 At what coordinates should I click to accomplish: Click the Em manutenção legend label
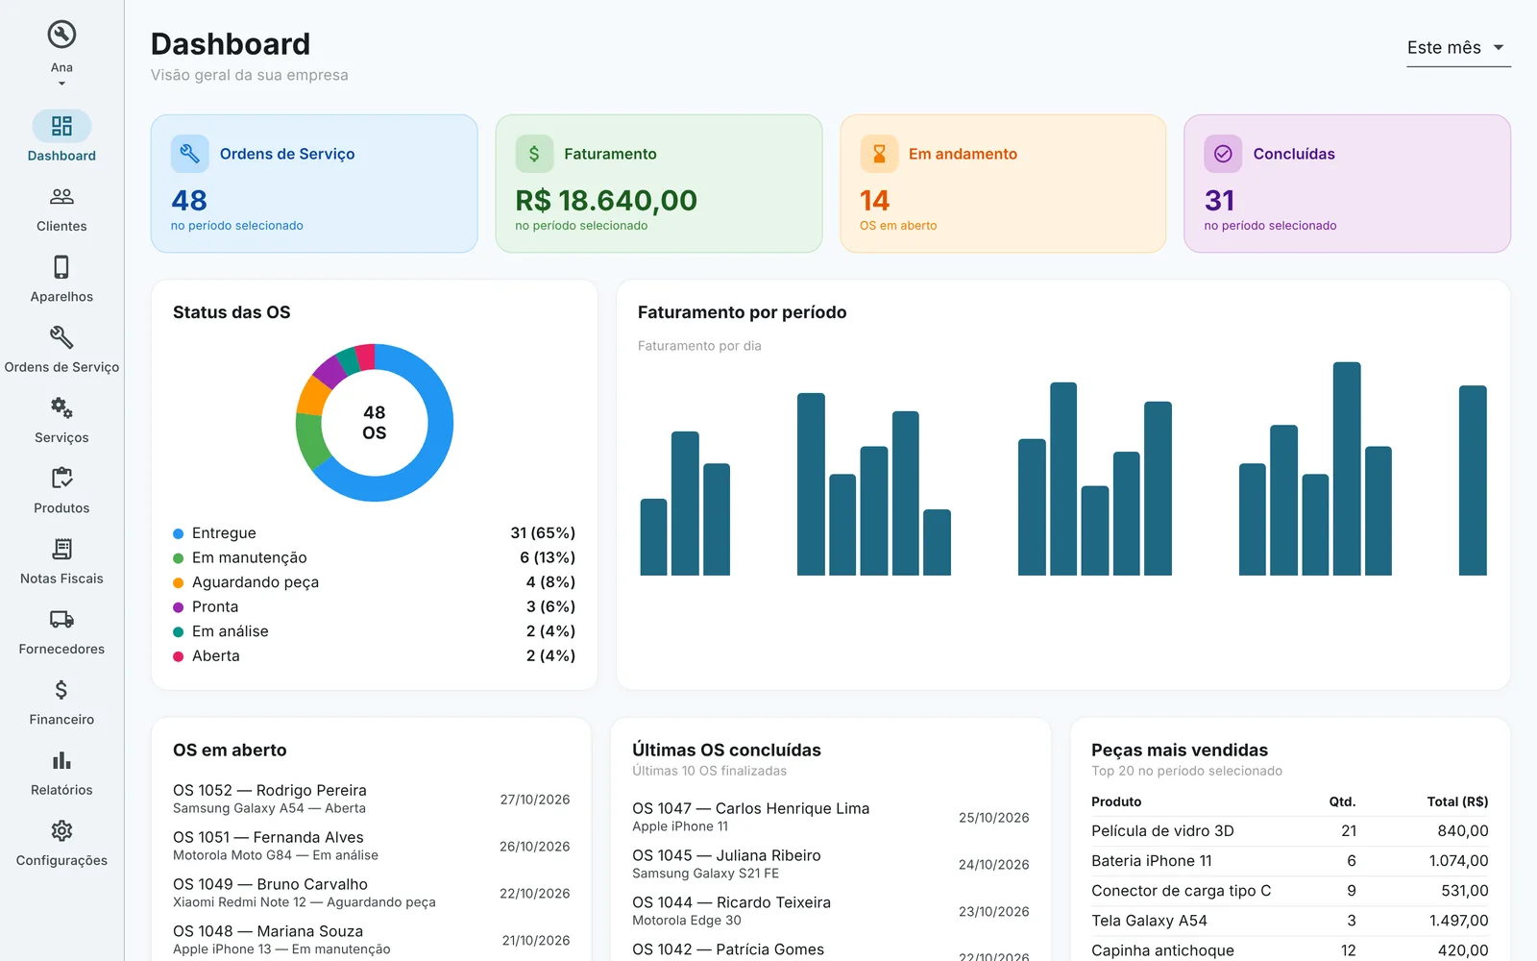coord(249,557)
